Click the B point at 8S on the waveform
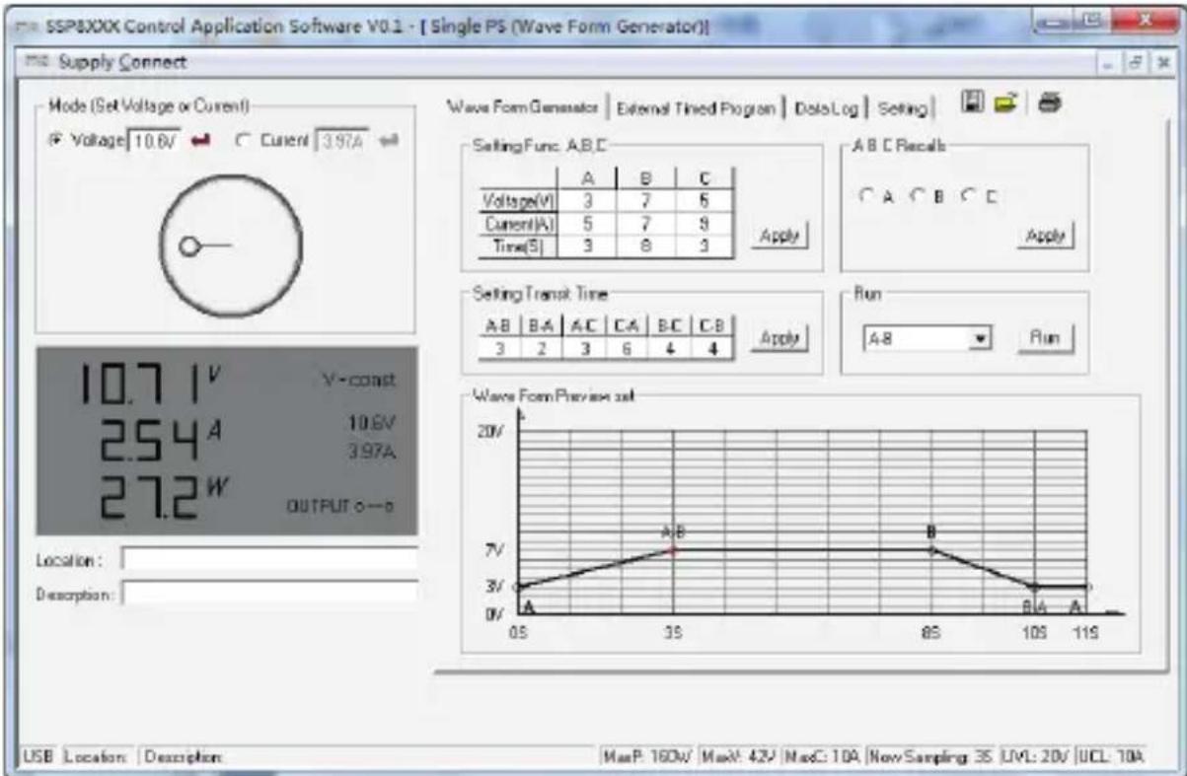This screenshot has width=1187, height=776. click(931, 550)
